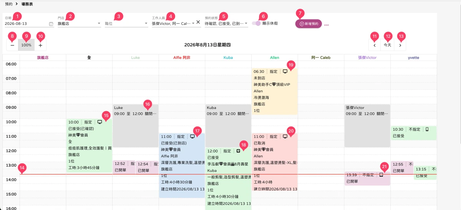
Task: Open Allen's 11:00 已取消 appointment card
Action: pos(274,162)
